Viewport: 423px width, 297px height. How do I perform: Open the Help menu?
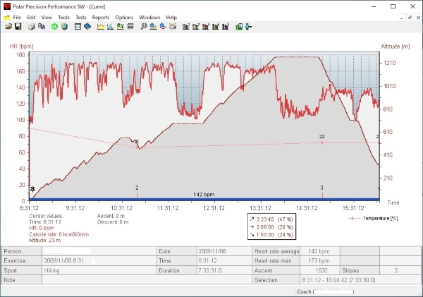171,18
